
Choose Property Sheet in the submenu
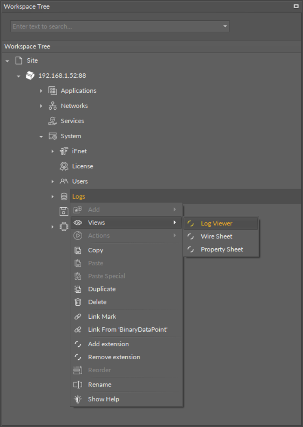tap(222, 250)
